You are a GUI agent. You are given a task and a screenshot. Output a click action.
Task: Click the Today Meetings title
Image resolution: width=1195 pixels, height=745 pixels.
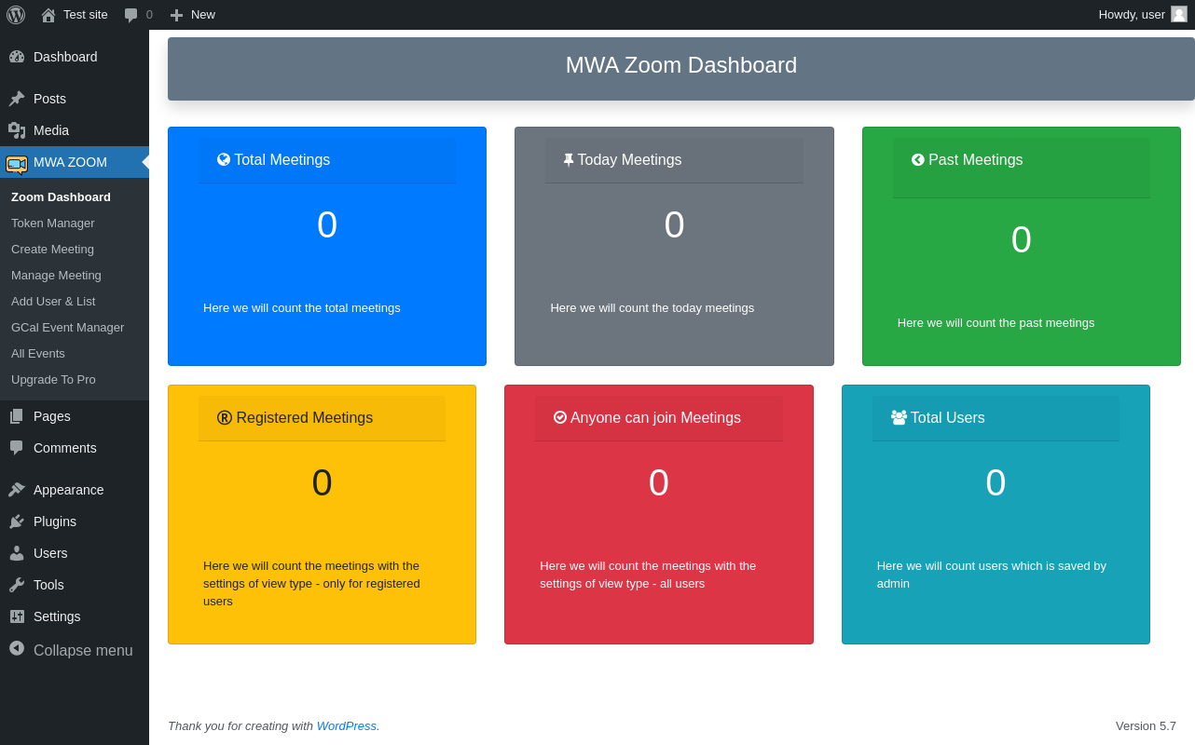629,160
